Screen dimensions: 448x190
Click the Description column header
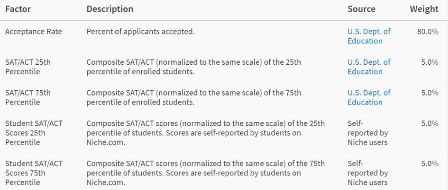pos(110,9)
